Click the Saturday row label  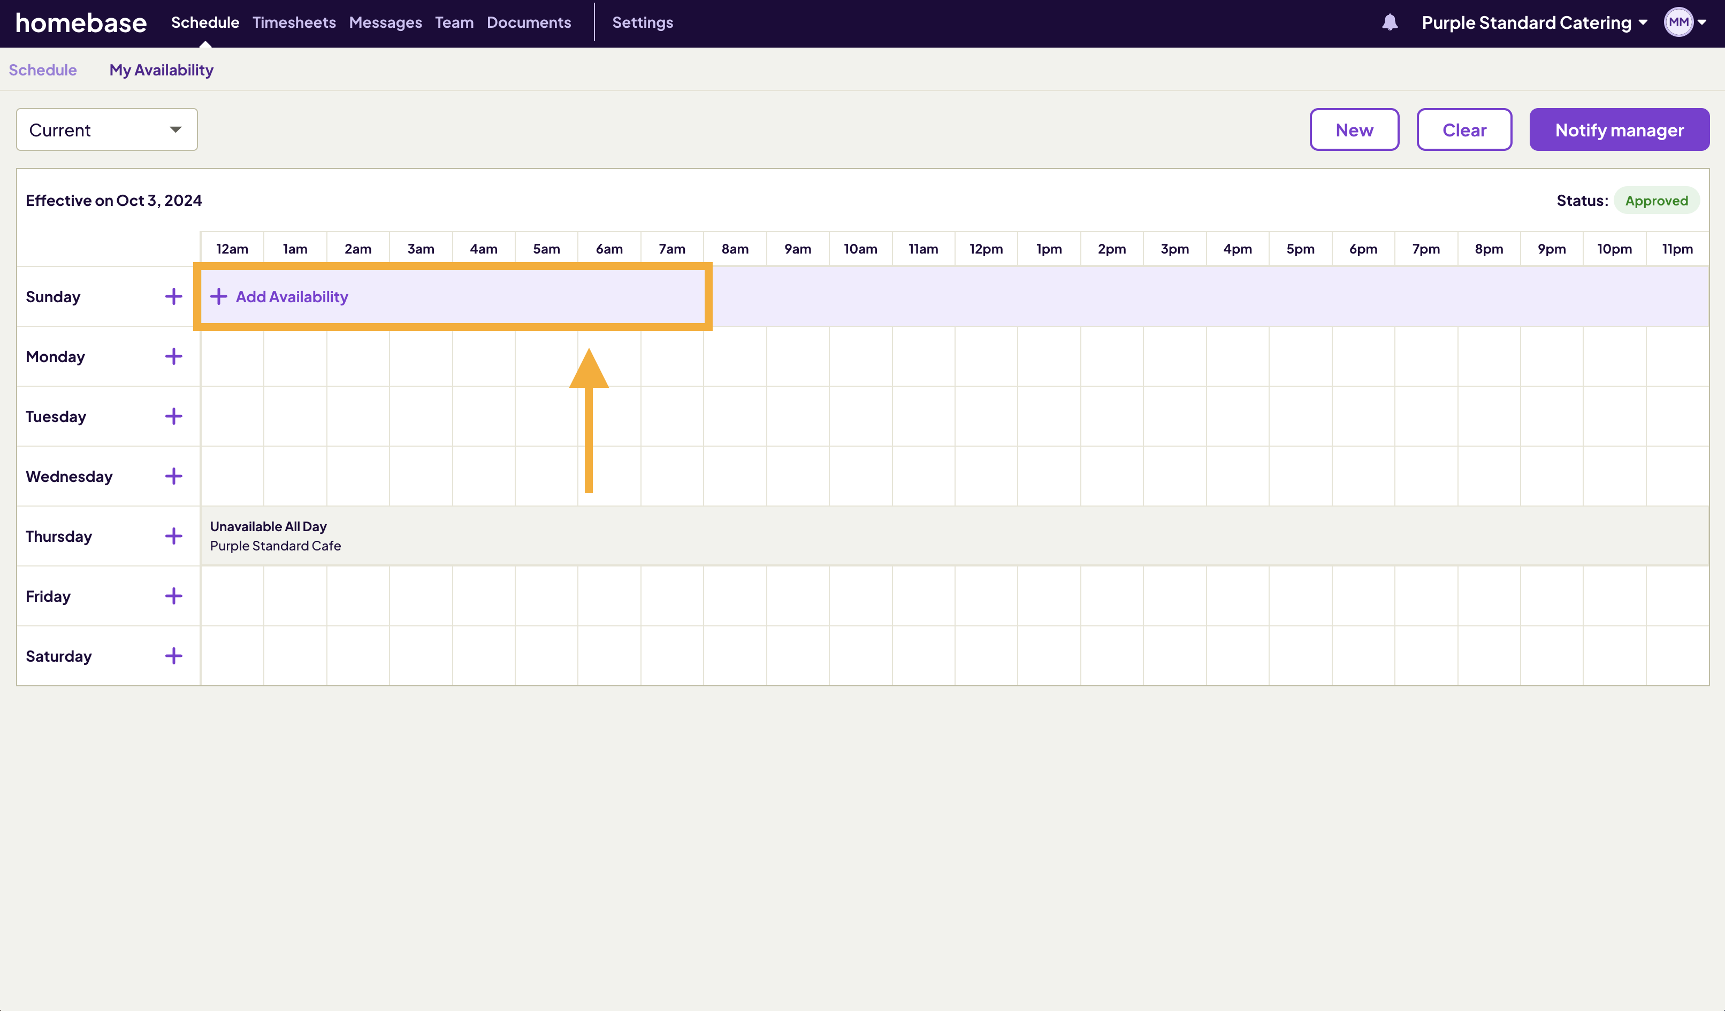click(59, 656)
